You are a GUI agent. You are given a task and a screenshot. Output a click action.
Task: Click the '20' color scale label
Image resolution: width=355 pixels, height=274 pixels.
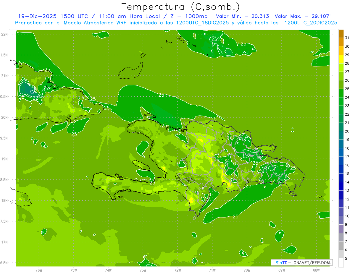click(347, 131)
